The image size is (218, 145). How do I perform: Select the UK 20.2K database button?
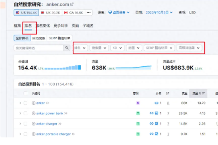coord(51,13)
